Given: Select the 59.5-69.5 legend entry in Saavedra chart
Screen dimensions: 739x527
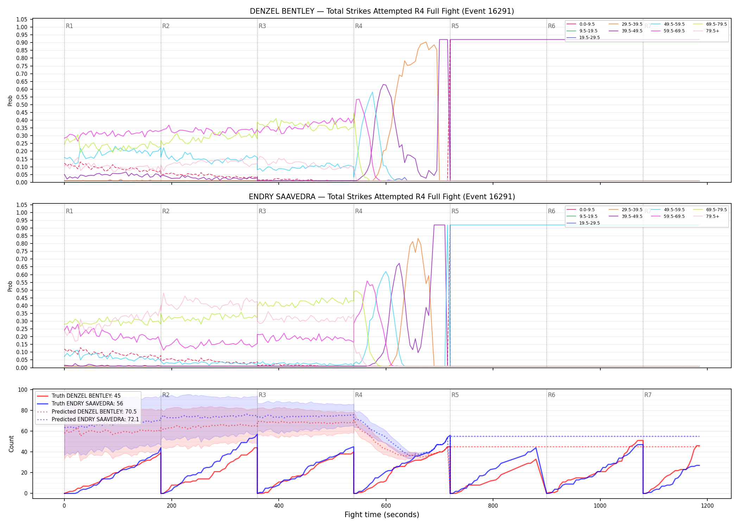Looking at the screenshot, I should (x=668, y=216).
